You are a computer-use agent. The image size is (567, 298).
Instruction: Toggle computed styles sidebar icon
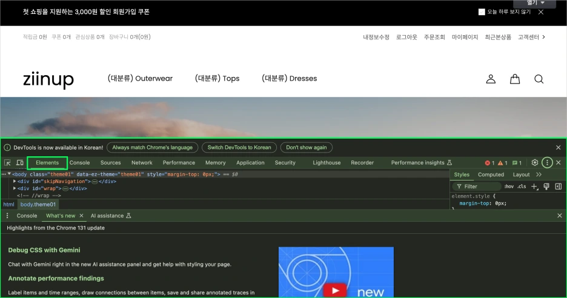[559, 187]
